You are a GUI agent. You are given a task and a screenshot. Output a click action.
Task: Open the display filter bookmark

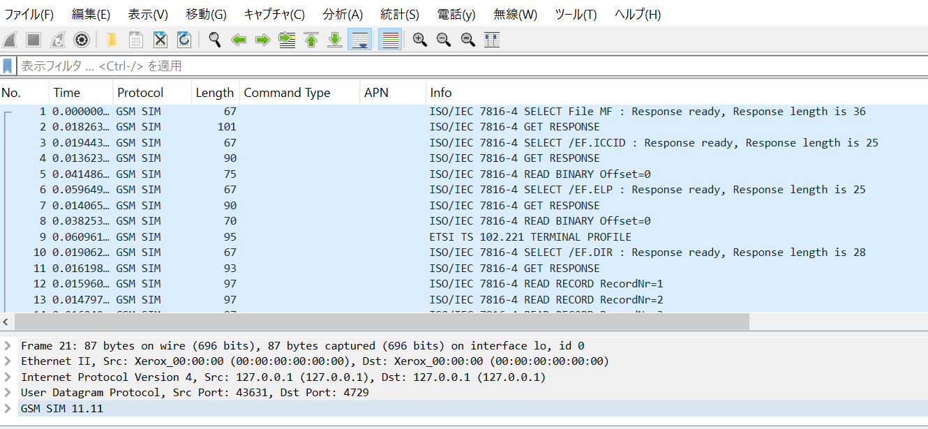point(8,66)
